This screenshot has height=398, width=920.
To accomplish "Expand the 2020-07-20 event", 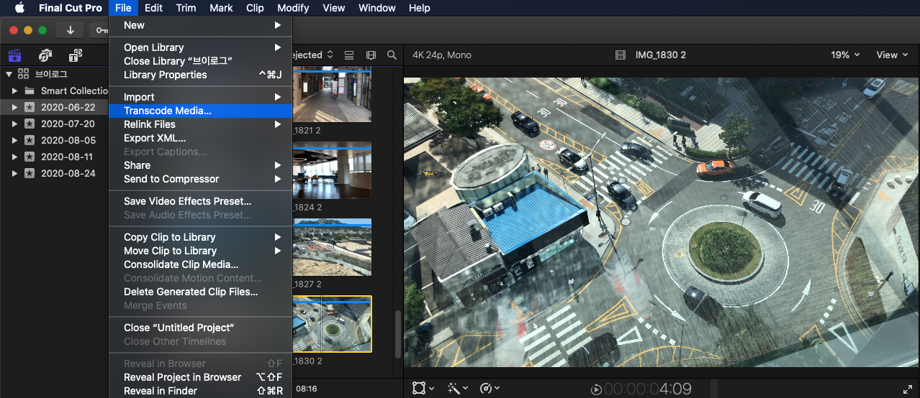I will (14, 124).
